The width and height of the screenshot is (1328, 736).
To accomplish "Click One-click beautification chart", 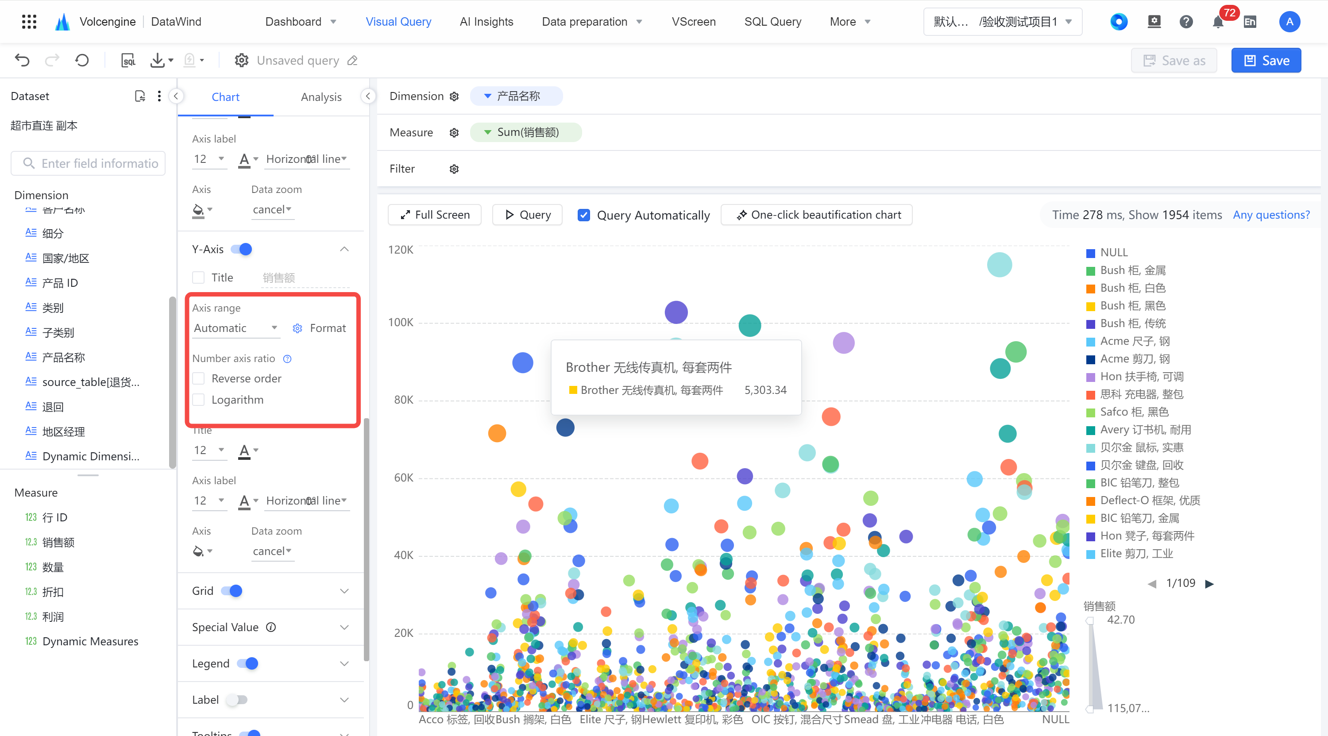I will (816, 215).
